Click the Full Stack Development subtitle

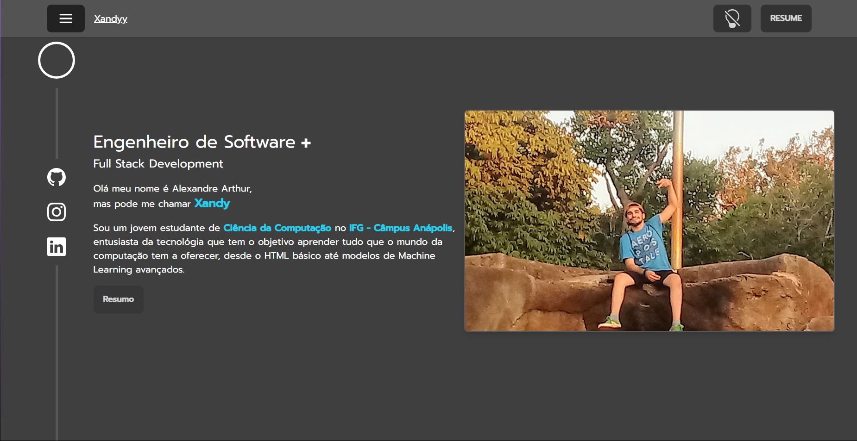(x=158, y=164)
